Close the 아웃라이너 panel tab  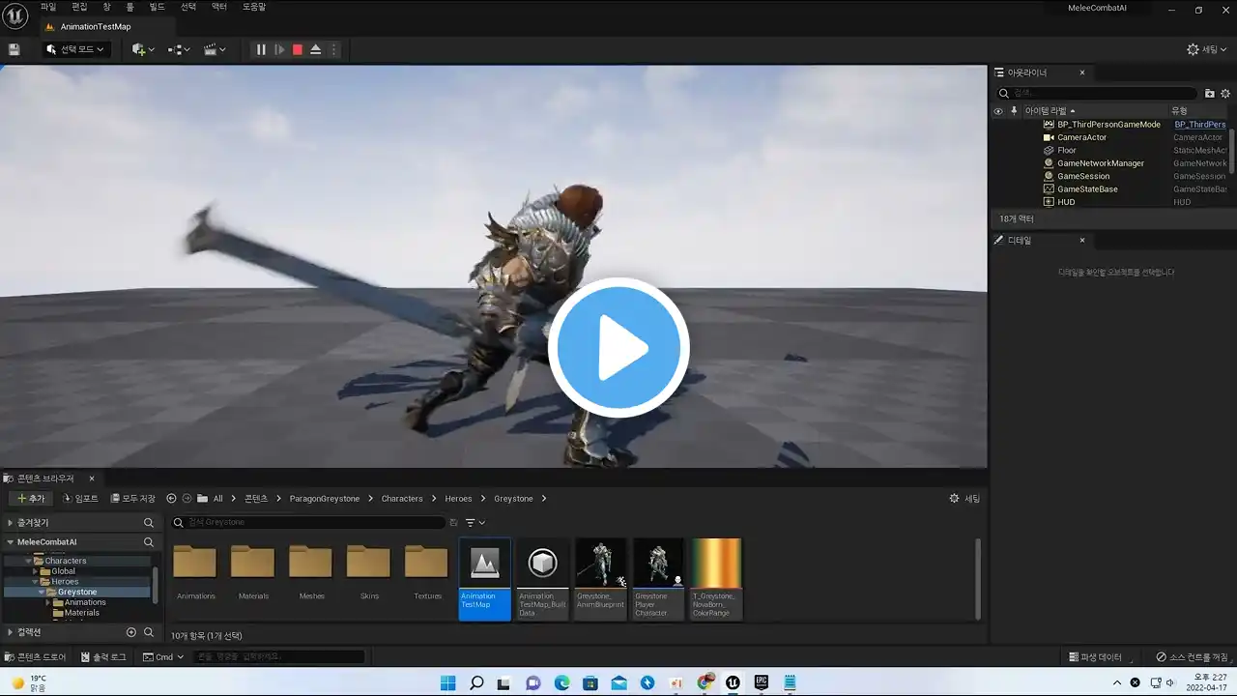[x=1082, y=72]
